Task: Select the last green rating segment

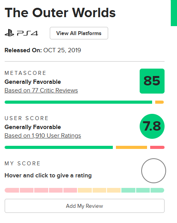Action: coord(158,190)
